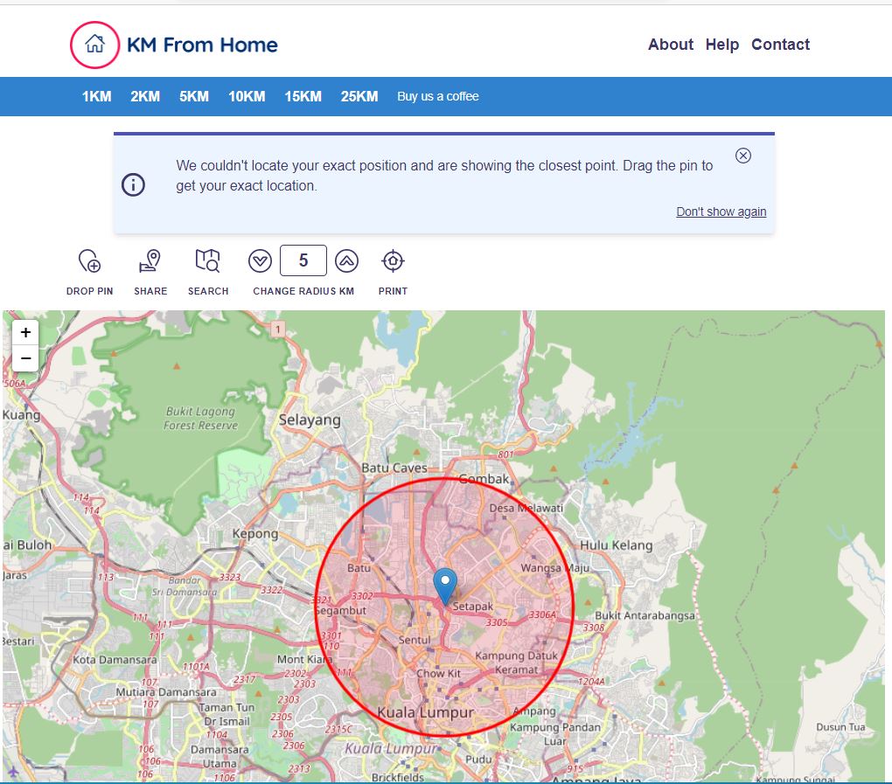Click the KM From Home house logo
Image resolution: width=892 pixels, height=784 pixels.
click(x=95, y=45)
